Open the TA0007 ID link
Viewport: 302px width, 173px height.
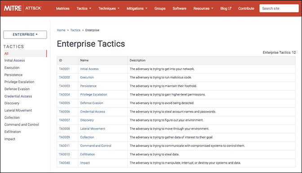click(64, 120)
